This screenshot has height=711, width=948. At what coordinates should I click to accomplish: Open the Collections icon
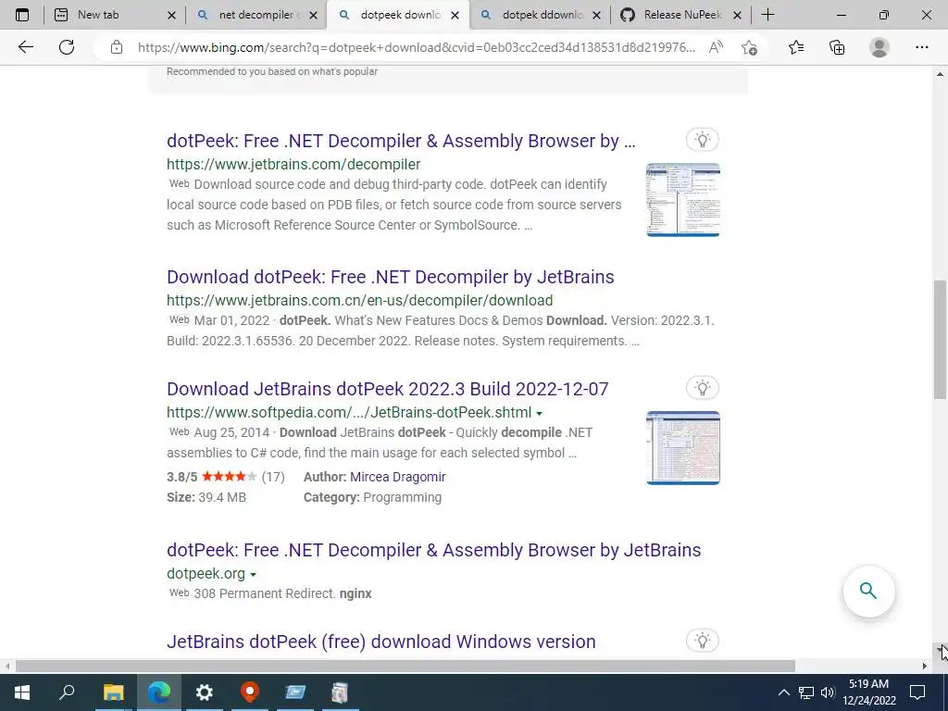(837, 47)
